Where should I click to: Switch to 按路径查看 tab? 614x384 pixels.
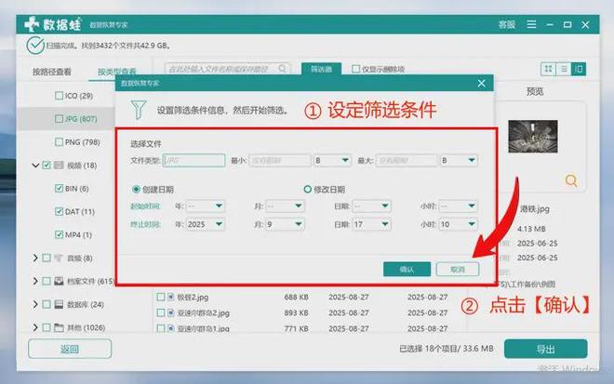[x=52, y=72]
